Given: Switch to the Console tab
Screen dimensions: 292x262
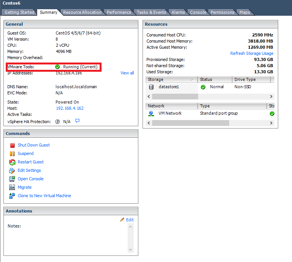Looking at the screenshot, I should click(198, 12).
